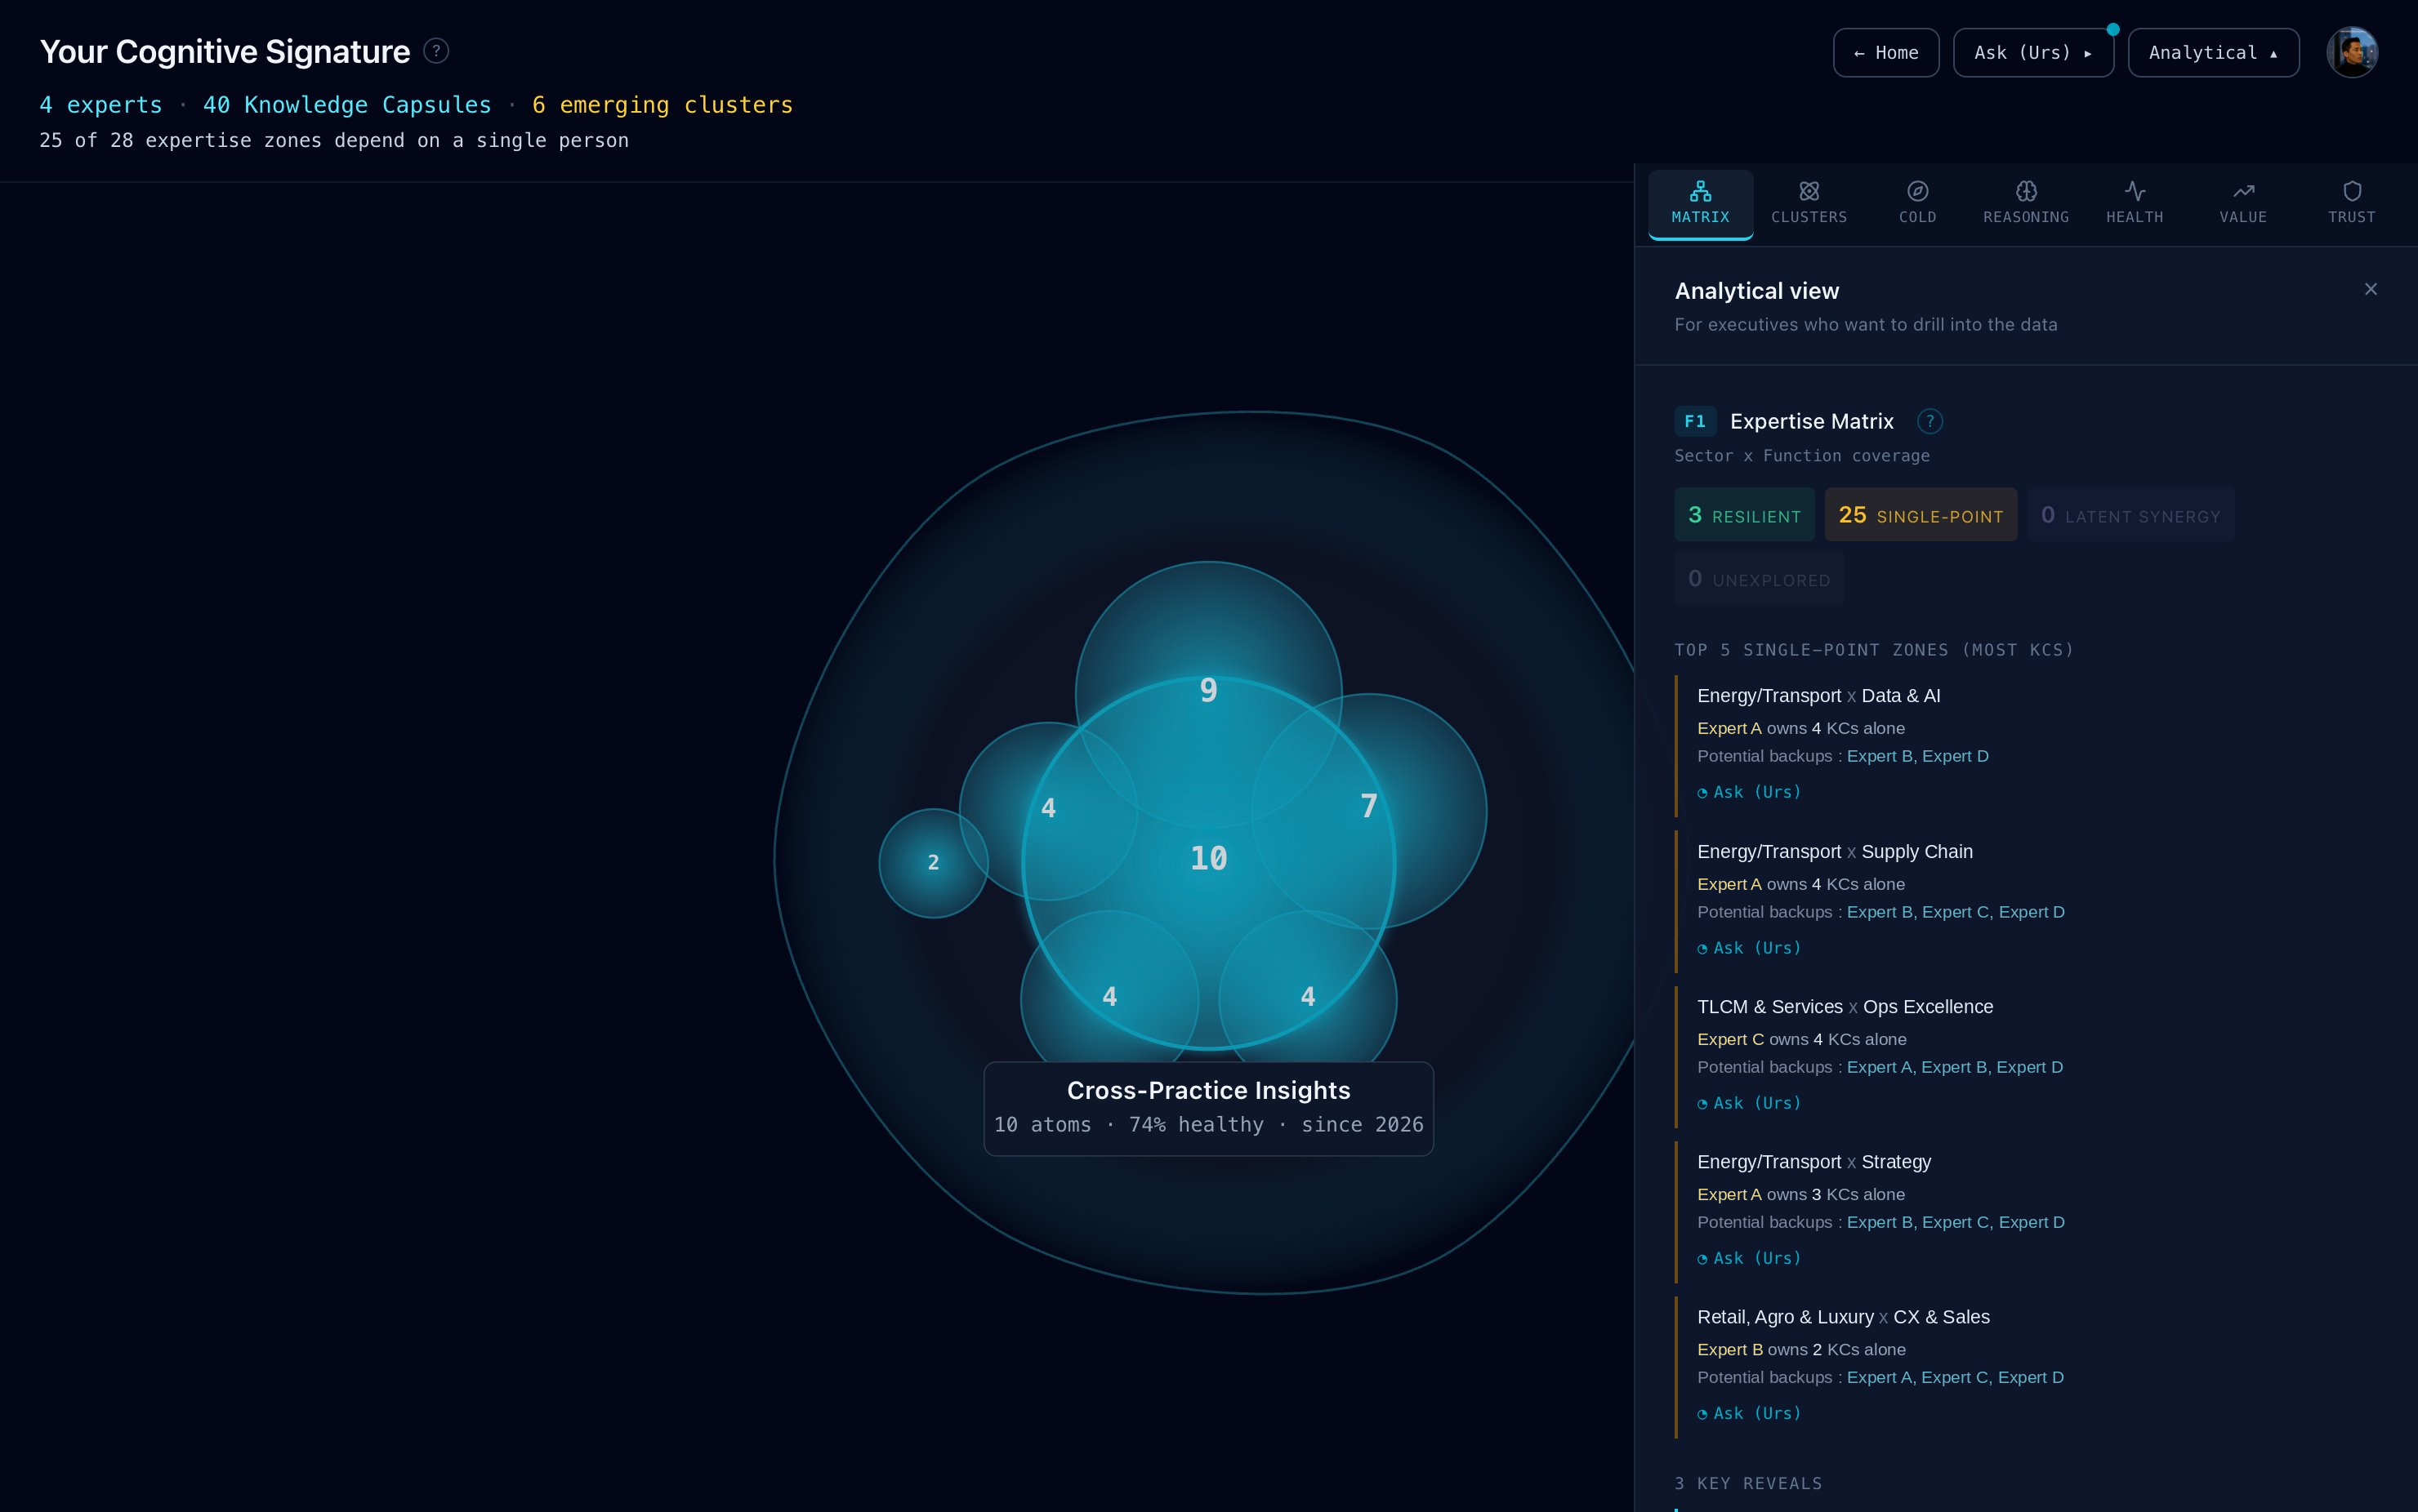Click the Cross-Practice Insights tooltip card
The image size is (2418, 1512).
1208,1108
